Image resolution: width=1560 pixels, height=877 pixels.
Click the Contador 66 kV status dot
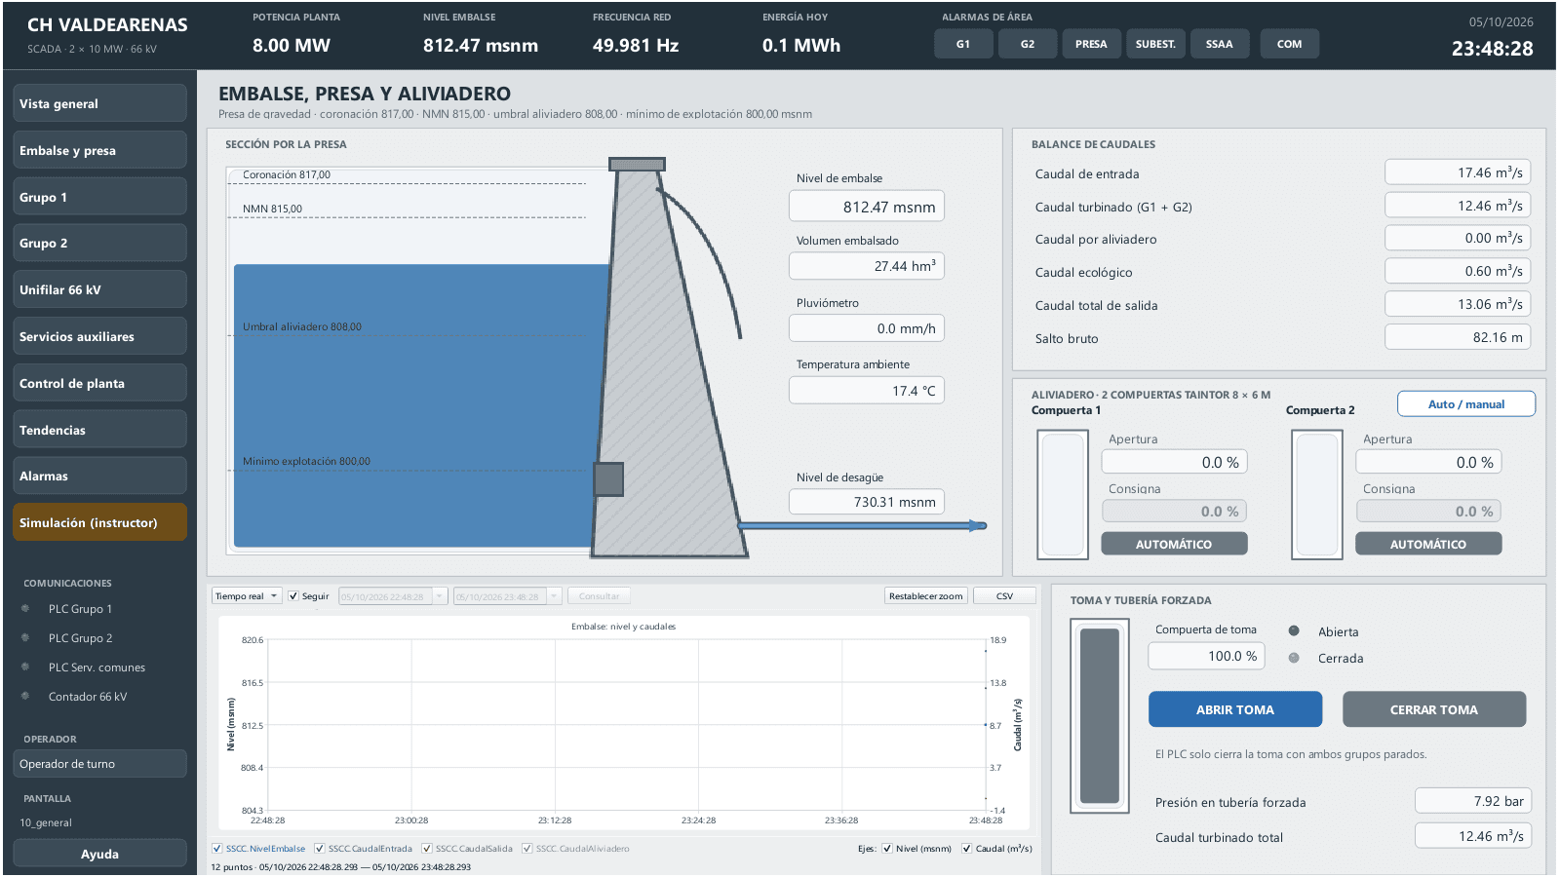[x=25, y=697]
